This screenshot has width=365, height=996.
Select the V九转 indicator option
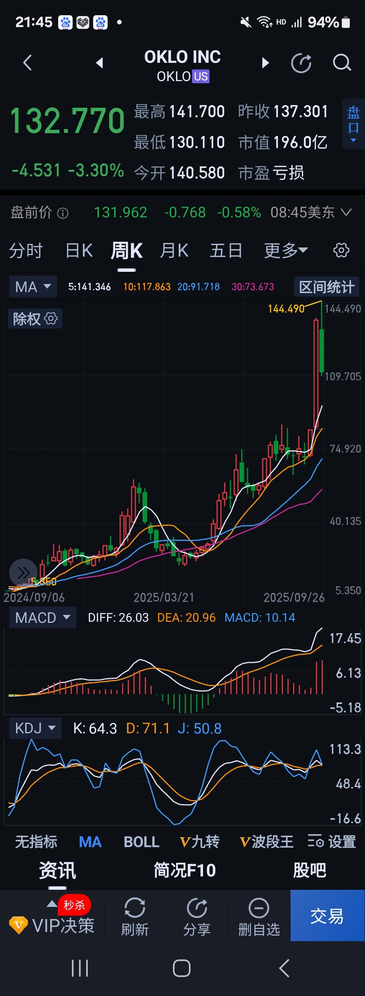(200, 842)
